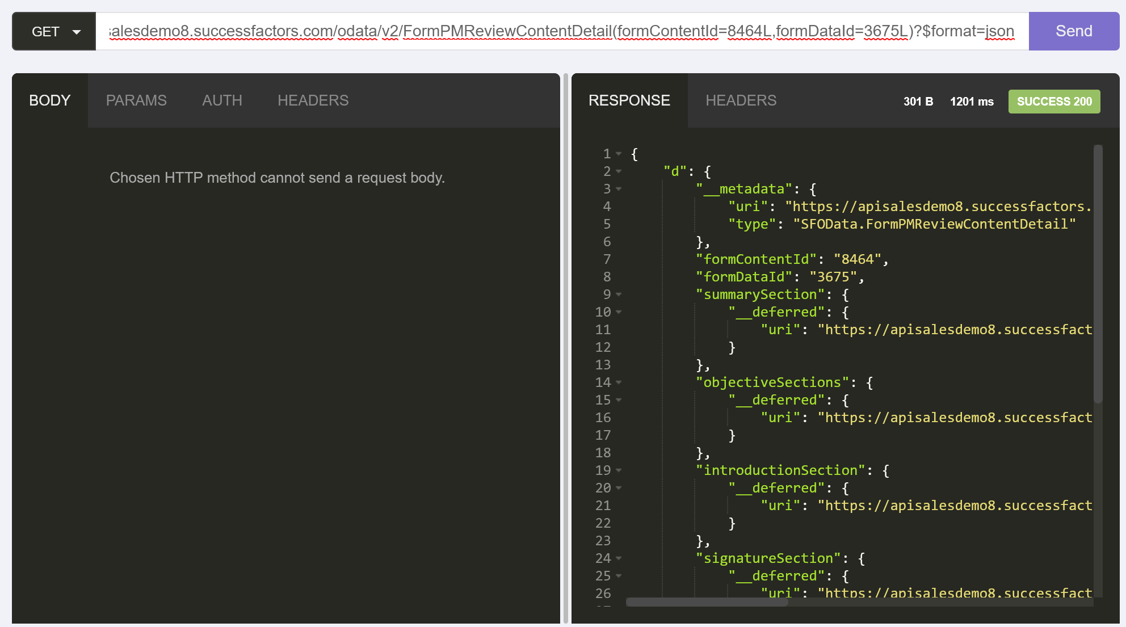Viewport: 1126px width, 627px height.
Task: Open the AUTH tab
Action: tap(222, 100)
